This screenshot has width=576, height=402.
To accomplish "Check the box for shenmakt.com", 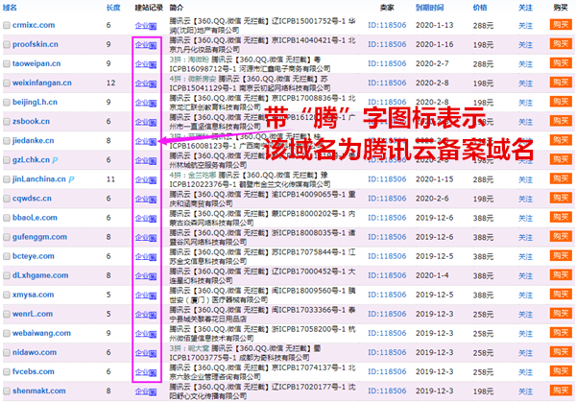I will pos(7,391).
